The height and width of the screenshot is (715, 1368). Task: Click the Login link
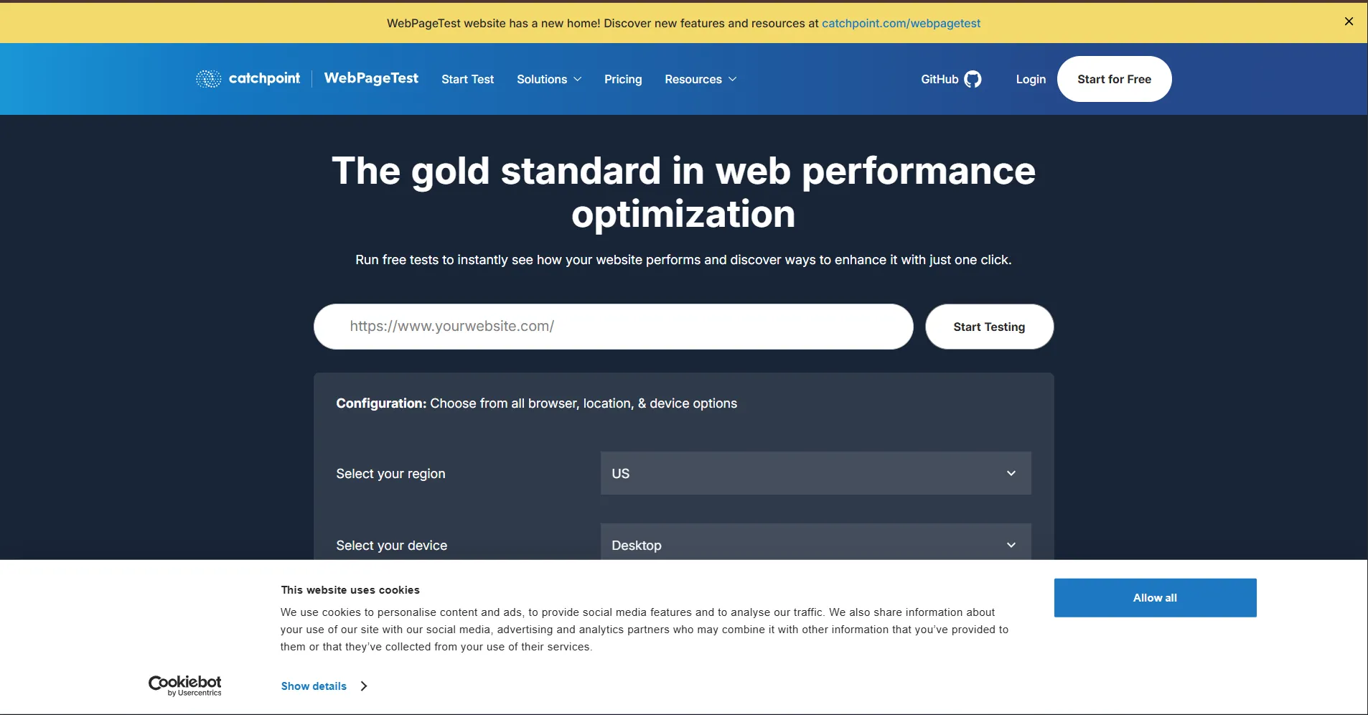pyautogui.click(x=1031, y=79)
